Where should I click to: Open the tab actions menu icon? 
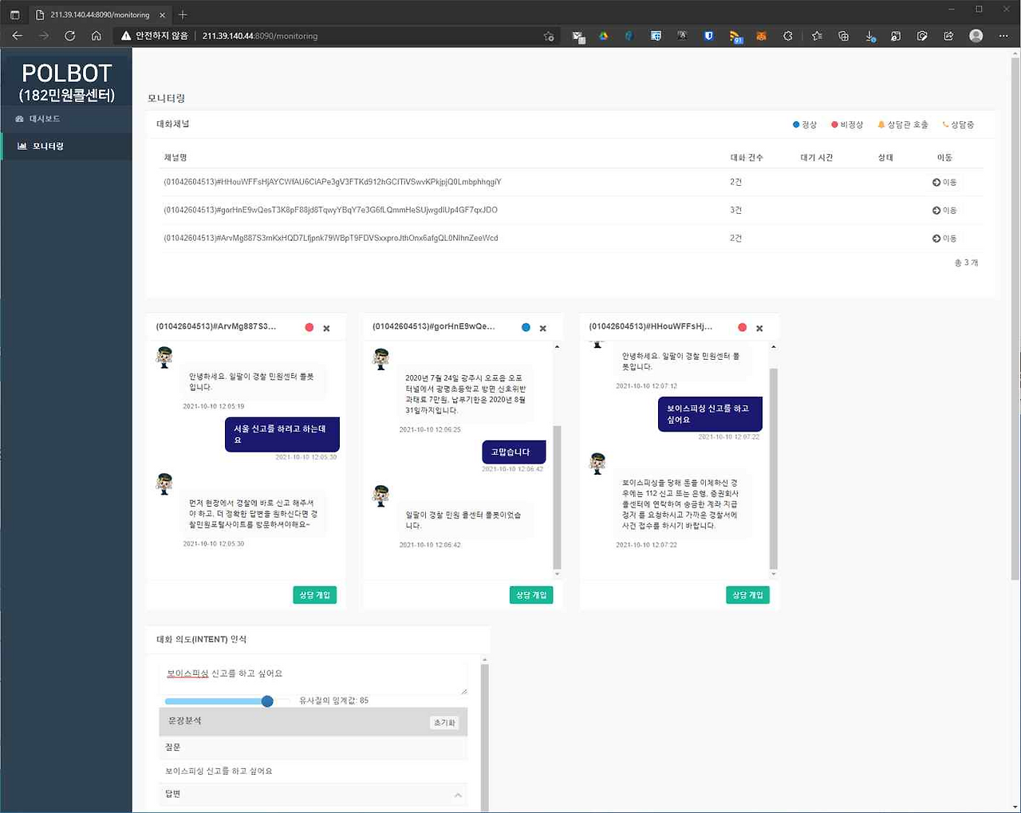tap(14, 14)
